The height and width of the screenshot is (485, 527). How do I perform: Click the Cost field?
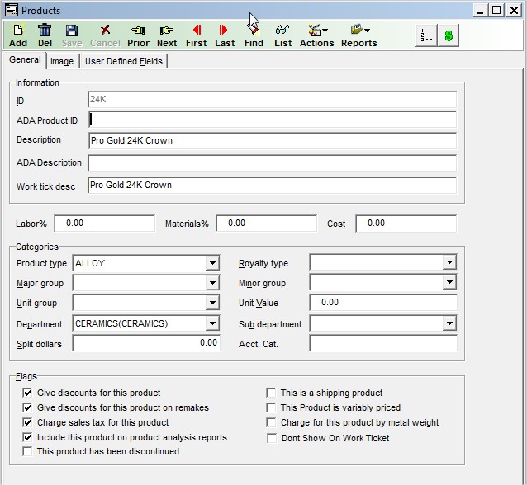click(406, 224)
